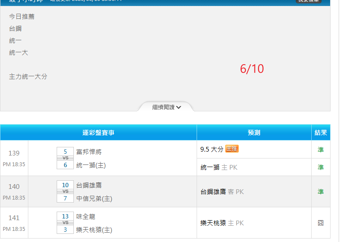352x242 pixels.
Task: Click the 台鋼 line in the article
Action: (x=15, y=29)
